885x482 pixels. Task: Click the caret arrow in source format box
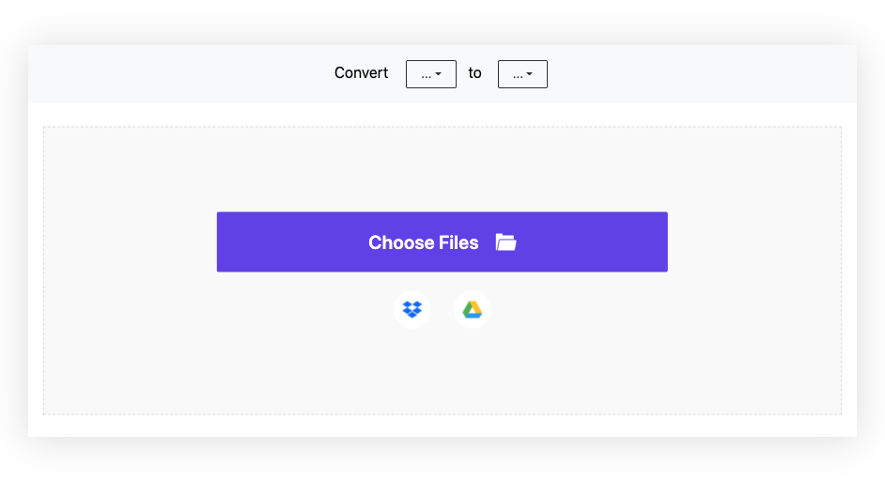point(438,74)
